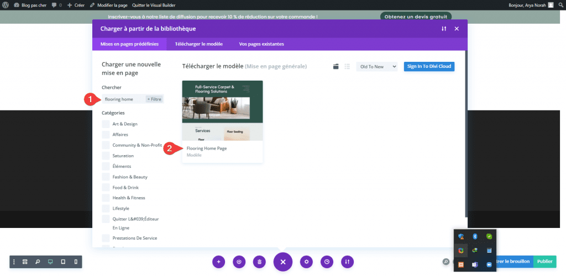Select tablet view icon
This screenshot has width=566, height=276.
[x=63, y=262]
